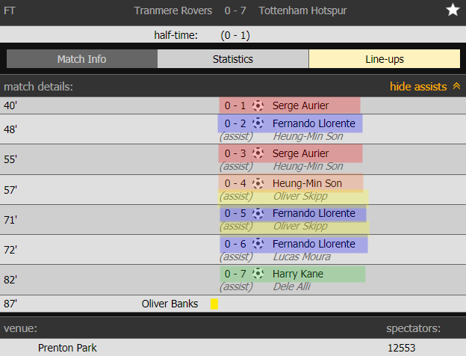The width and height of the screenshot is (466, 356).
Task: Click the Oliver Banks player name
Action: click(x=170, y=304)
